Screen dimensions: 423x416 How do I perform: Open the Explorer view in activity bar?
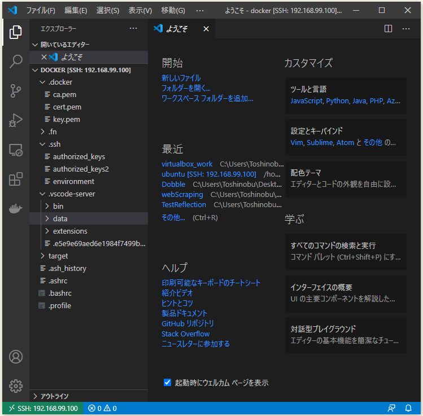16,32
